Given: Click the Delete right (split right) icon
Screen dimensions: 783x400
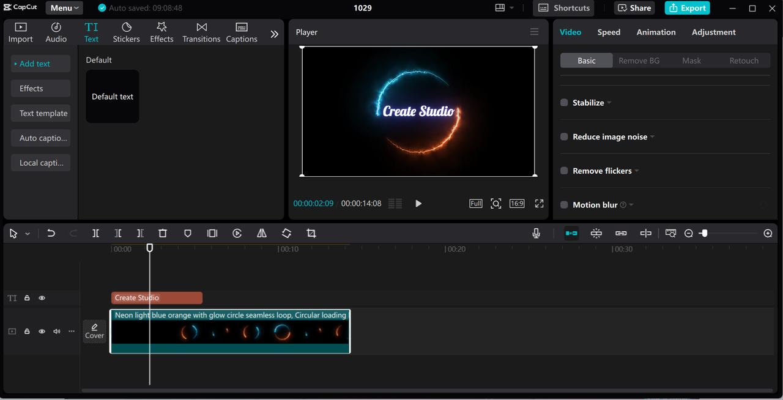Looking at the screenshot, I should 140,233.
